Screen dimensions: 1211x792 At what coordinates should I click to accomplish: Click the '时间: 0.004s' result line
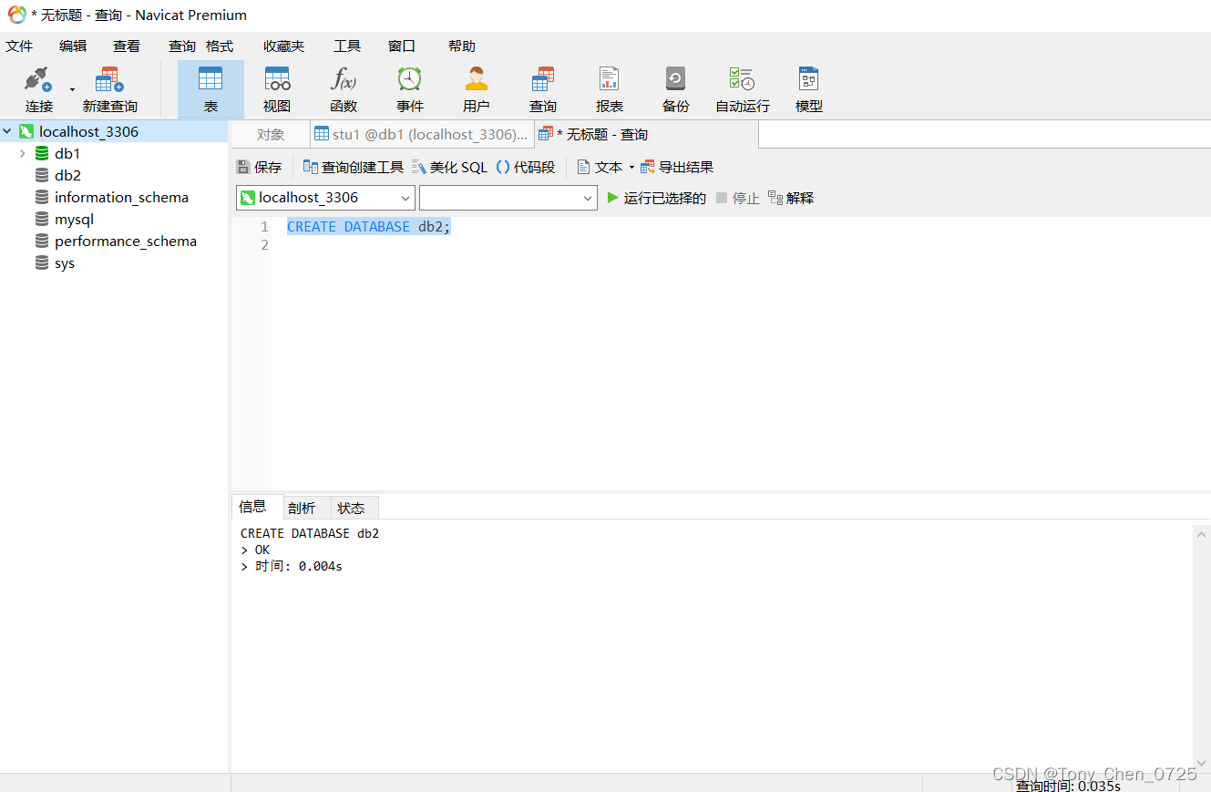click(x=292, y=566)
